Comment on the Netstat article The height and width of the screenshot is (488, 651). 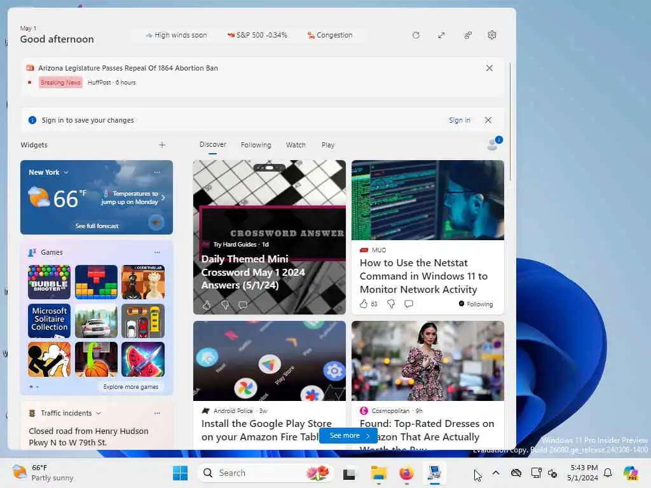(x=409, y=304)
